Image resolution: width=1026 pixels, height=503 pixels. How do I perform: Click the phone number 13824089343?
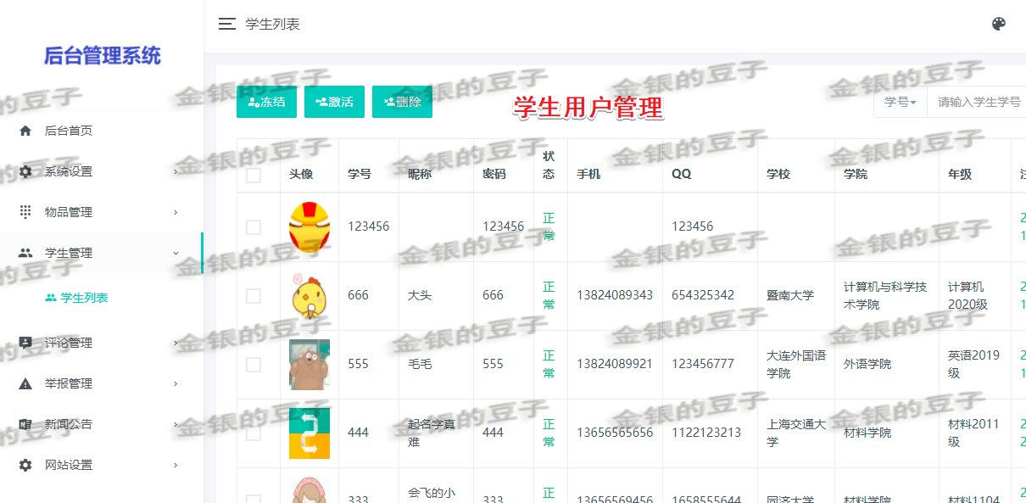click(x=615, y=295)
